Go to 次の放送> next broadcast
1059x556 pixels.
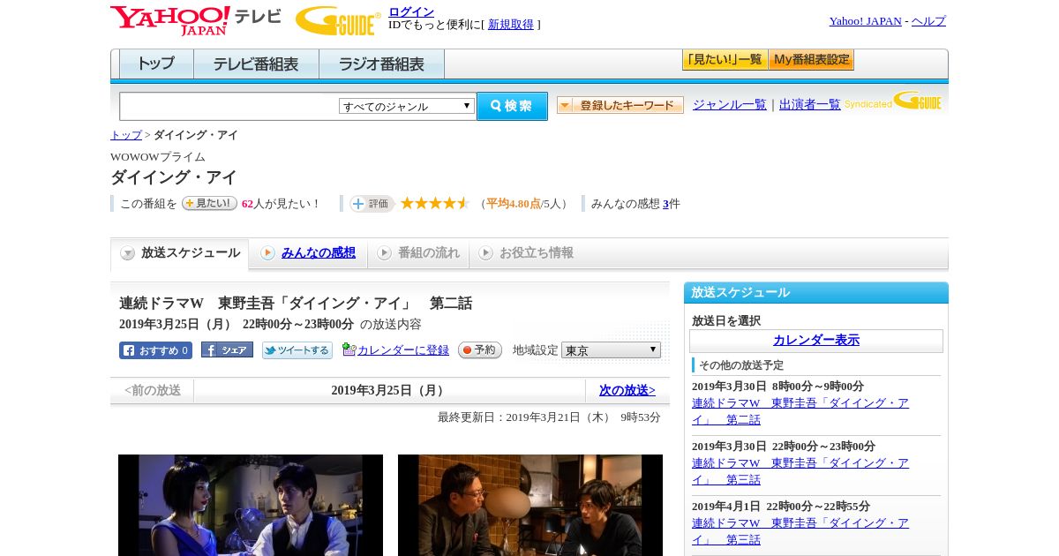point(627,390)
